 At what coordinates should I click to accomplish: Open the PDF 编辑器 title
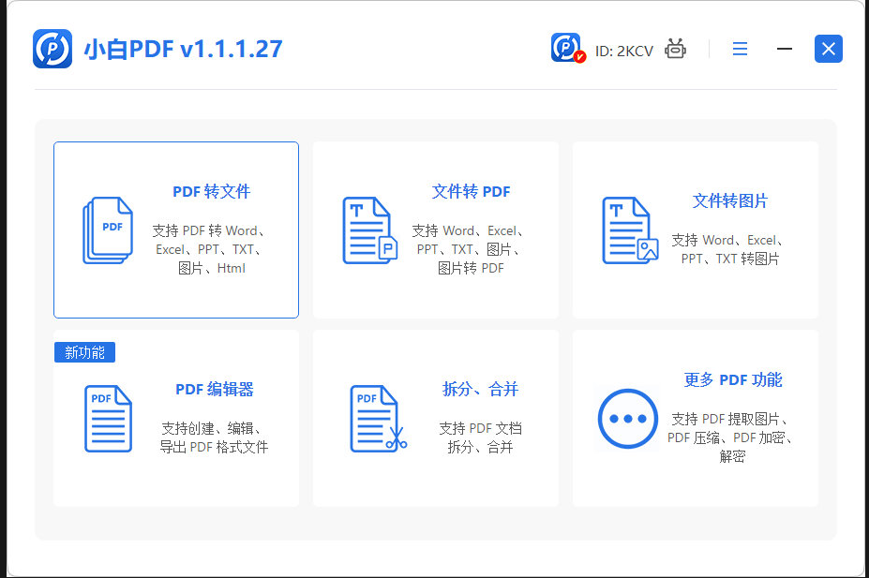pos(215,389)
